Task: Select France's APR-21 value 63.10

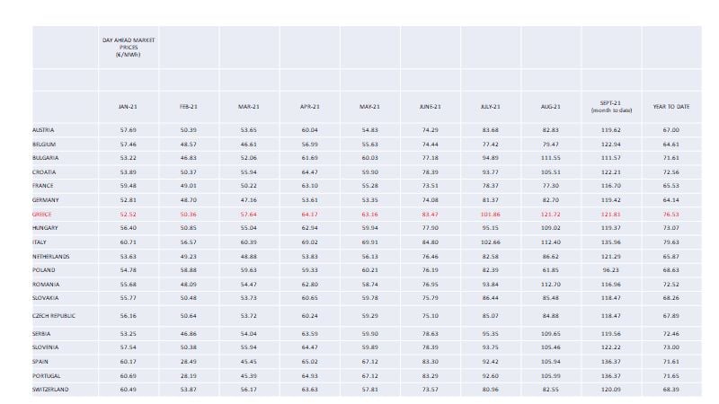Action: pos(309,186)
